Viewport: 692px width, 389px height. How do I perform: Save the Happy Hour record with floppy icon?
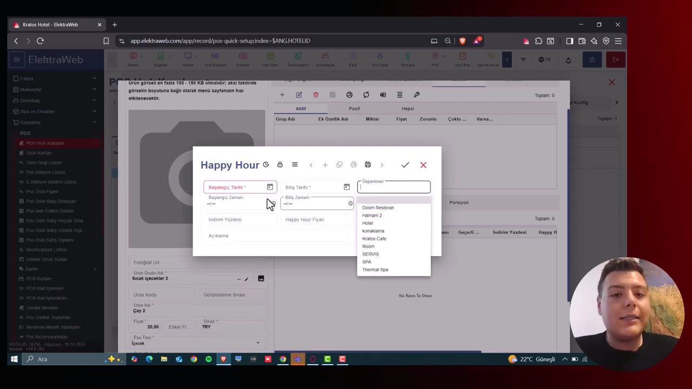368,165
